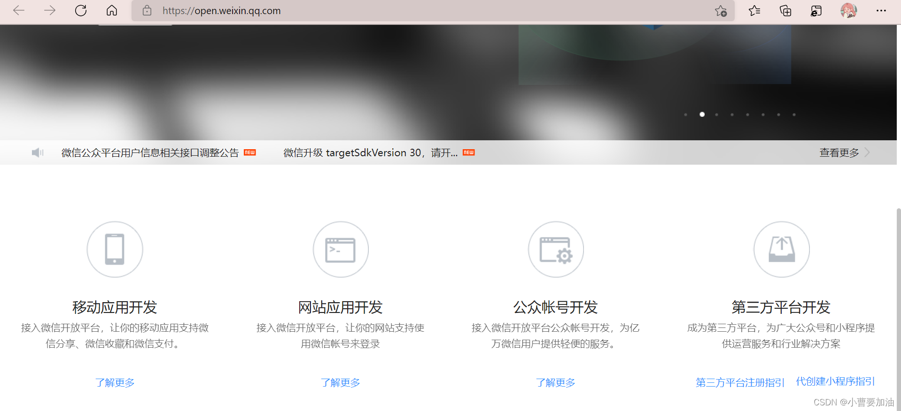Select the active second carousel dot
Image resolution: width=901 pixels, height=411 pixels.
tap(702, 114)
